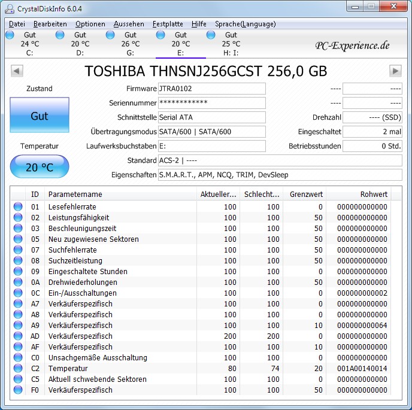Click the status orb beside Temperatur attribute

18,369
